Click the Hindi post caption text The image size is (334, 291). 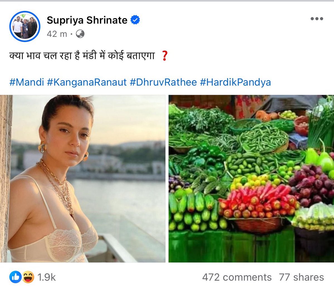pyautogui.click(x=82, y=56)
